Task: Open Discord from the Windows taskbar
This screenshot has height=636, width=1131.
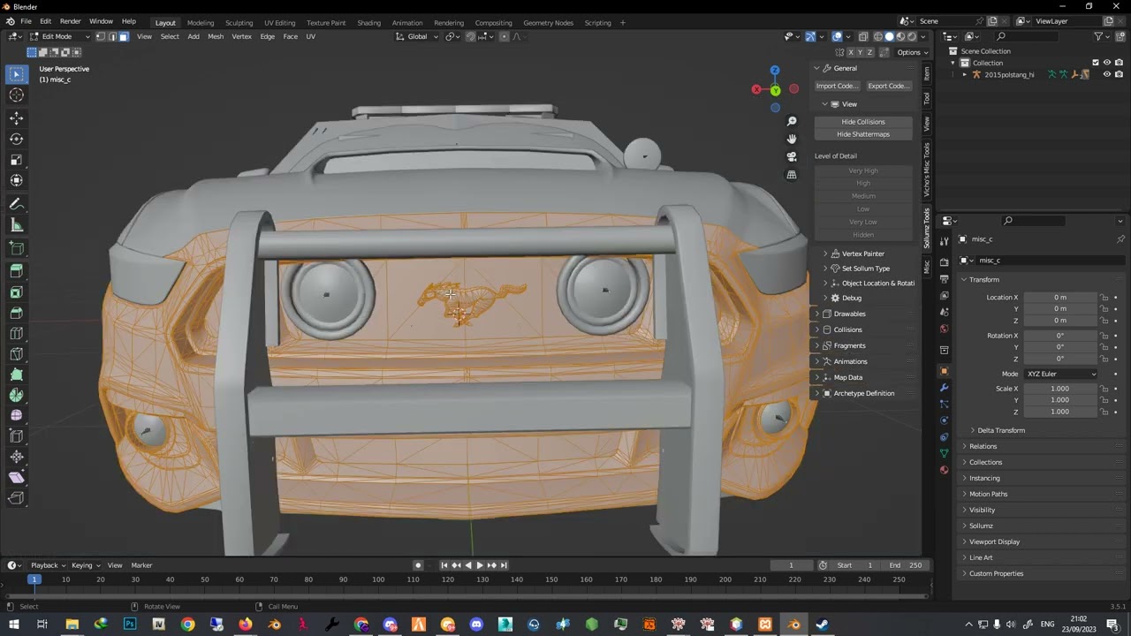Action: point(476,625)
